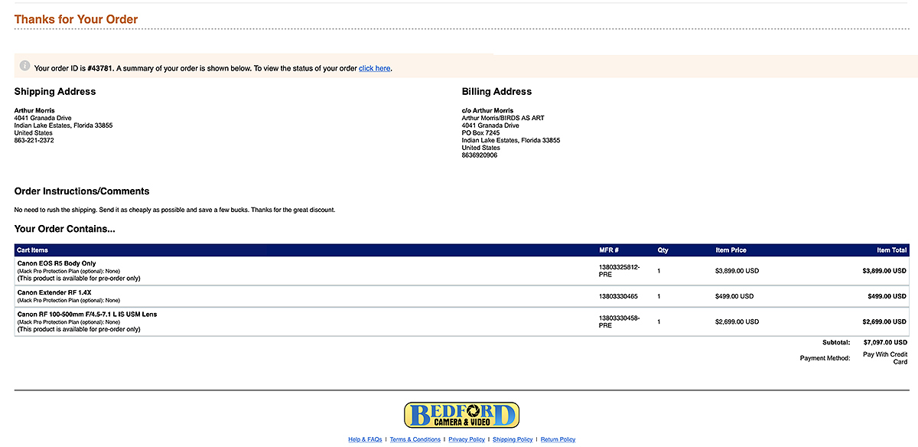Click the "Thanks for Your Order" heading
Screen dimensions: 918x447
click(x=76, y=19)
